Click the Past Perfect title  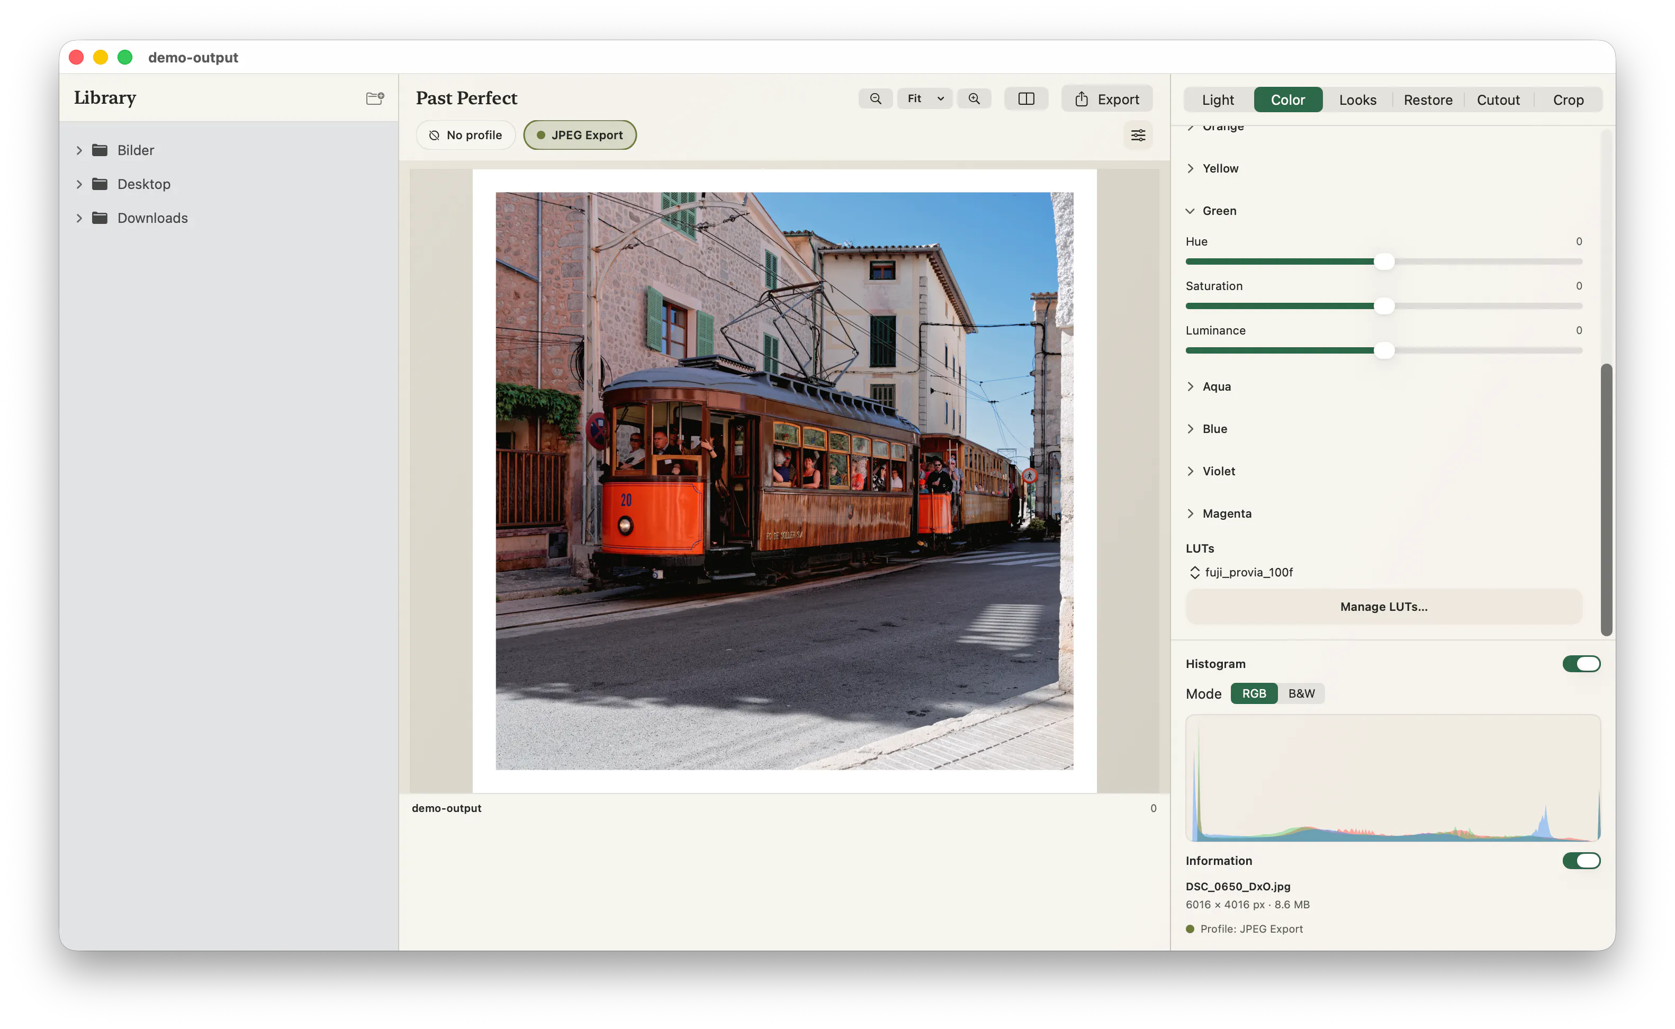click(x=467, y=98)
